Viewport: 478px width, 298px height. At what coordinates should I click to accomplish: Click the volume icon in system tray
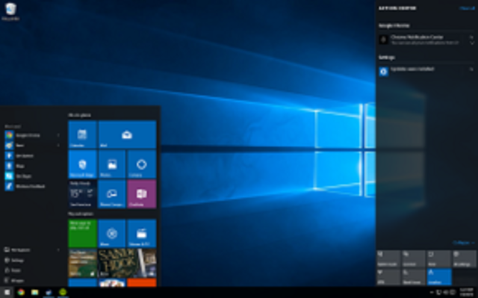tap(445, 293)
